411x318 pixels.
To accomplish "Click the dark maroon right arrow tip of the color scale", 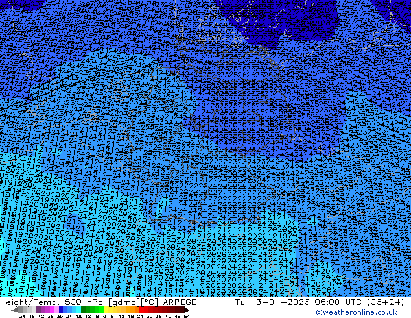I will pyautogui.click(x=186, y=310).
